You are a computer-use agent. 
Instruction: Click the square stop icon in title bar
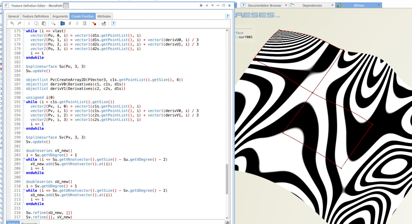(201, 5)
